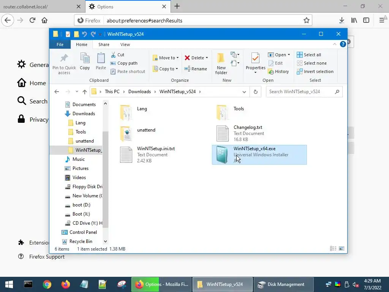Open Firefox library icon
Screen dimensions: 389x292
[x=354, y=21]
